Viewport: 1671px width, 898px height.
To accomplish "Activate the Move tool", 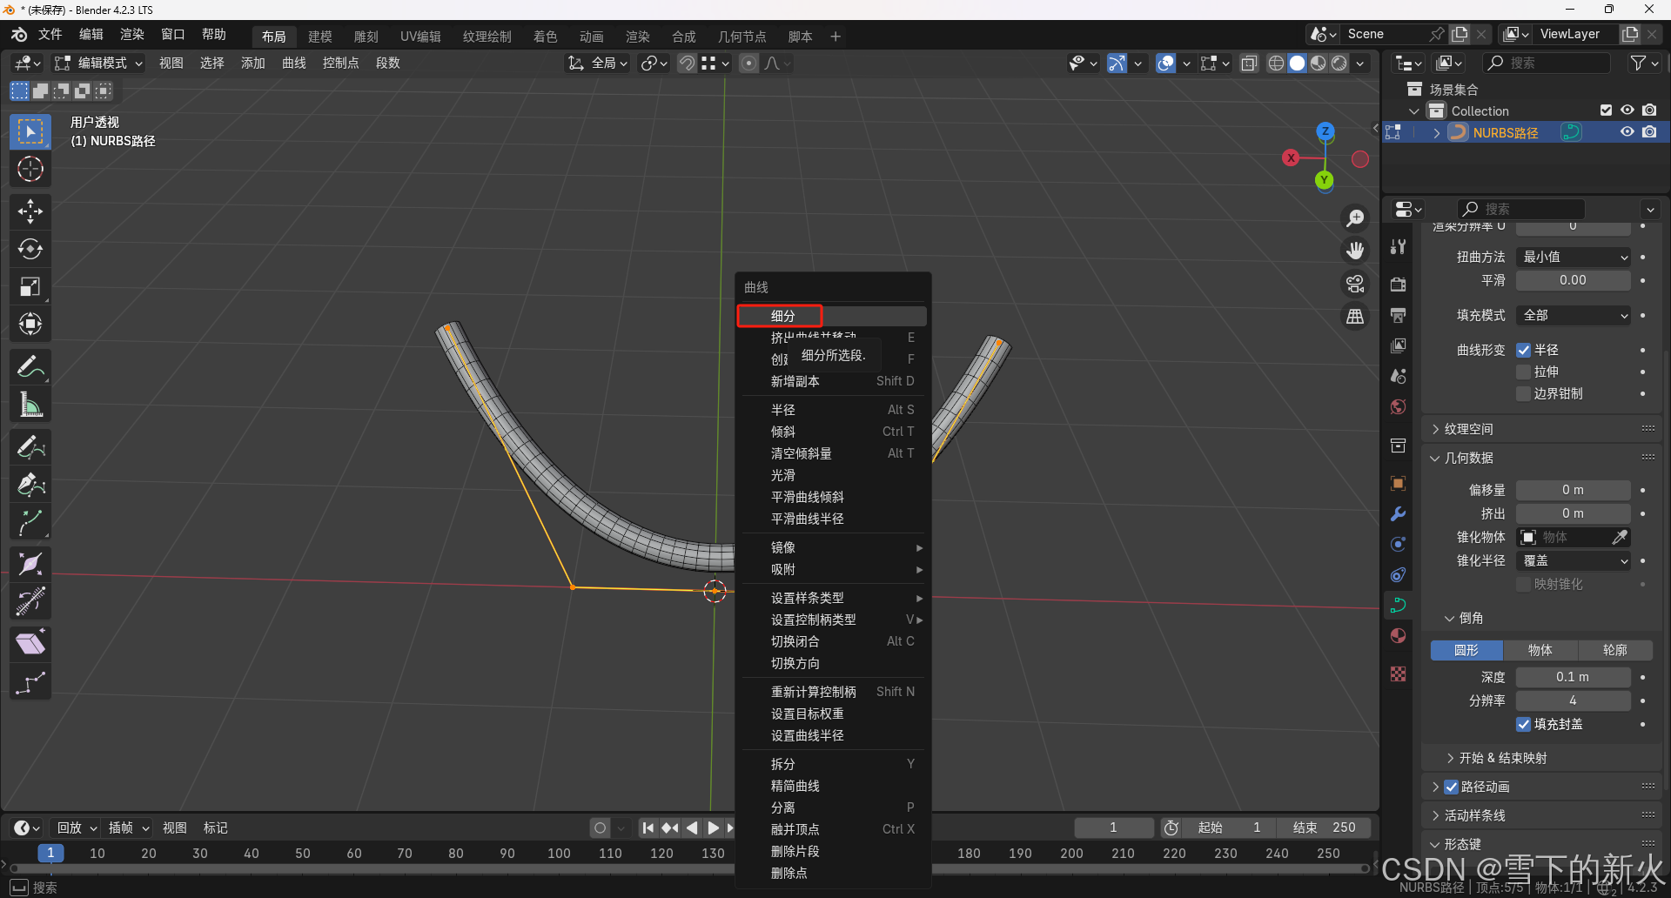I will (30, 211).
